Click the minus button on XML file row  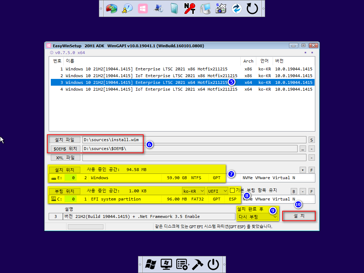(x=311, y=157)
